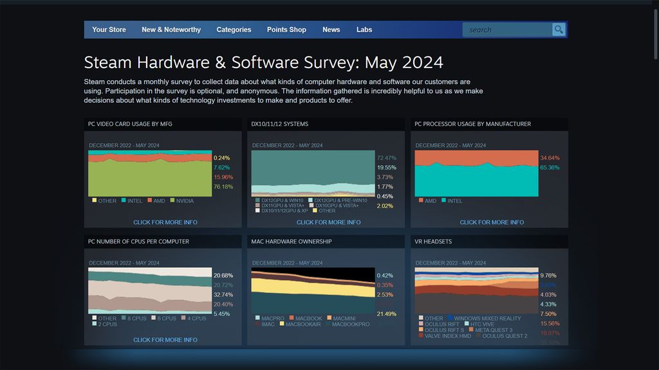
Task: Open the Your Store menu
Action: [108, 29]
